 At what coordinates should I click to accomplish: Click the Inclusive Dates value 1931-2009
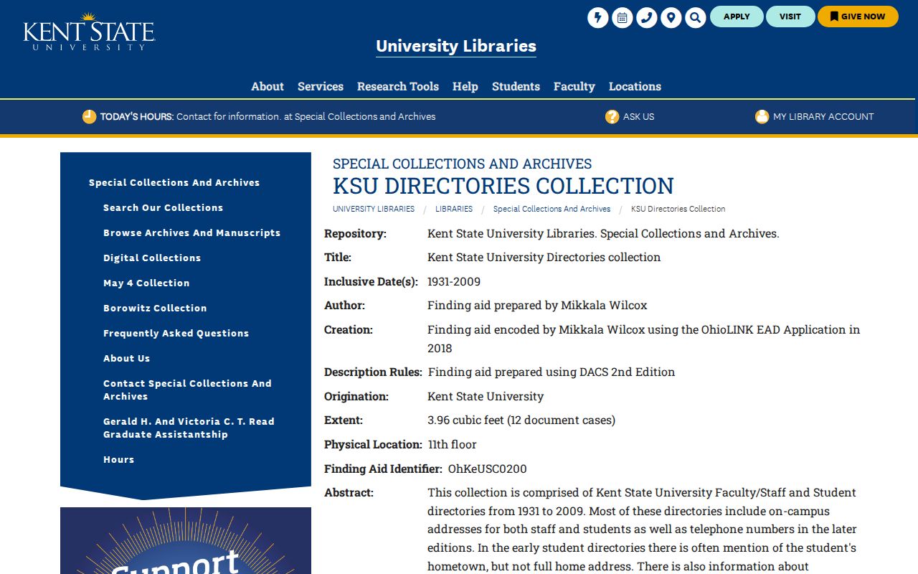coord(454,281)
